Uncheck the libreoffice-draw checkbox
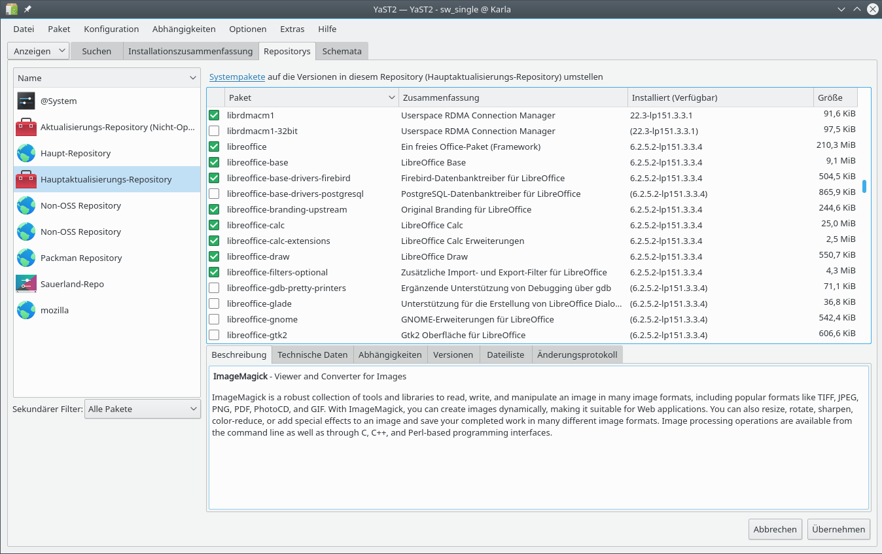882x554 pixels. click(214, 256)
